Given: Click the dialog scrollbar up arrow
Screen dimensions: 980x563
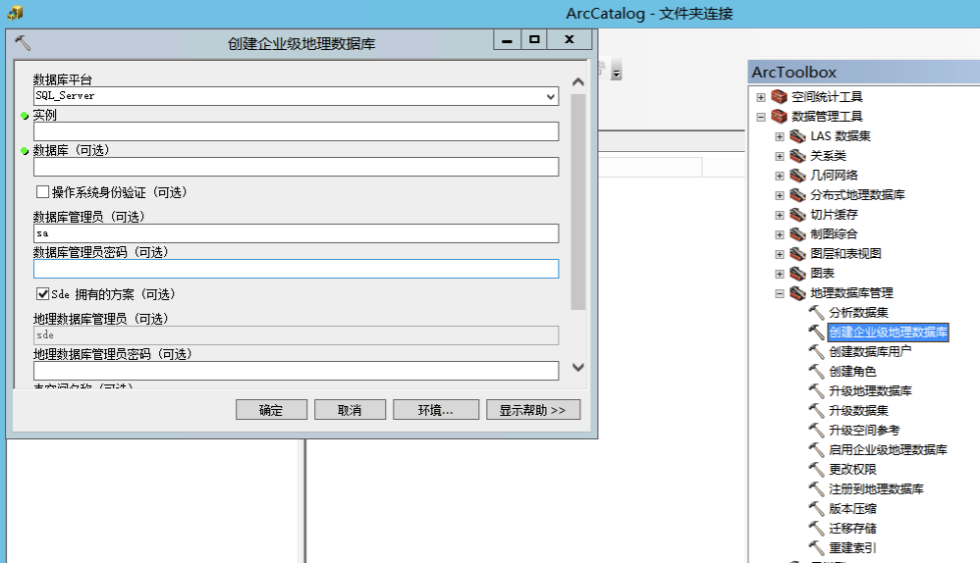Looking at the screenshot, I should pyautogui.click(x=578, y=81).
